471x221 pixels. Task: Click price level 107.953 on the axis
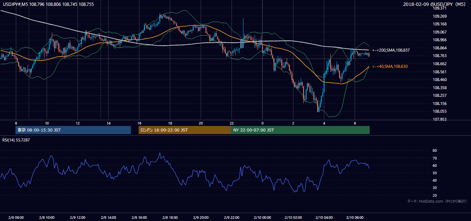tap(440, 119)
